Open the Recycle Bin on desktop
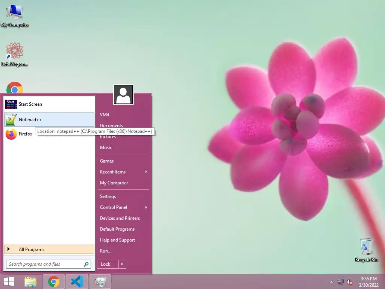The height and width of the screenshot is (289, 385). tap(366, 250)
